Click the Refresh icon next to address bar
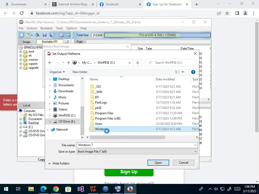Viewport: 259px width, 194px height. [x=138, y=63]
